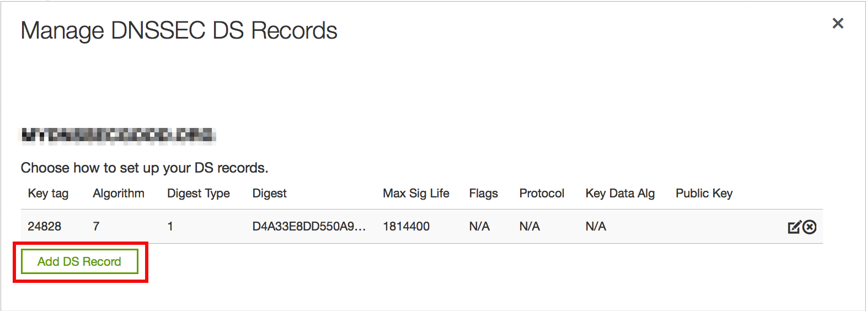The image size is (866, 311).
Task: Edit the DS record with the pencil icon
Action: (x=794, y=227)
